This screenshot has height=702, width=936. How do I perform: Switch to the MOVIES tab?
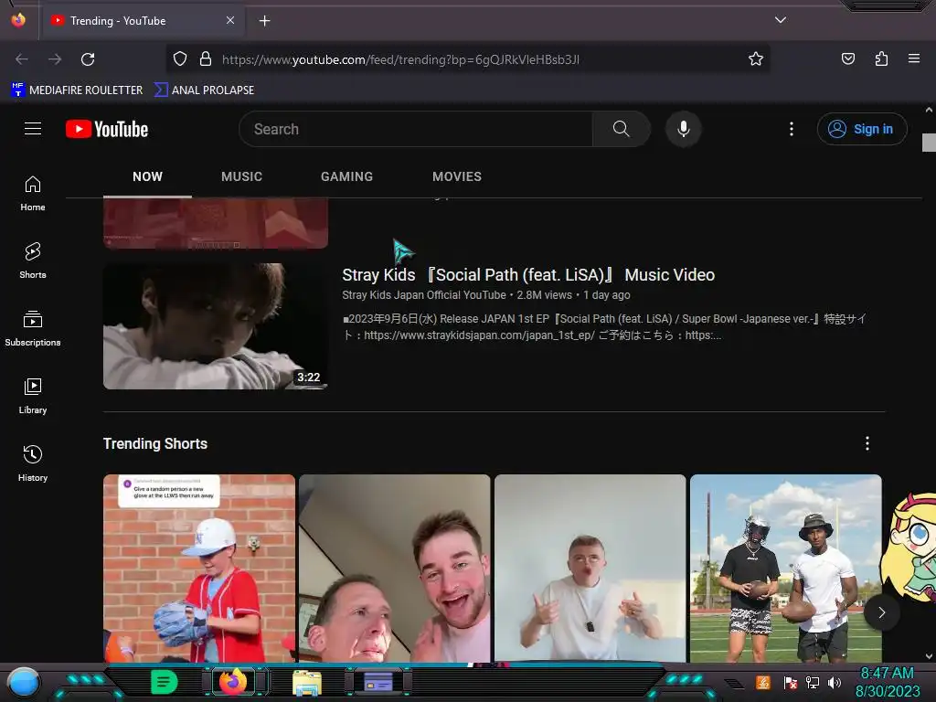[x=457, y=176]
